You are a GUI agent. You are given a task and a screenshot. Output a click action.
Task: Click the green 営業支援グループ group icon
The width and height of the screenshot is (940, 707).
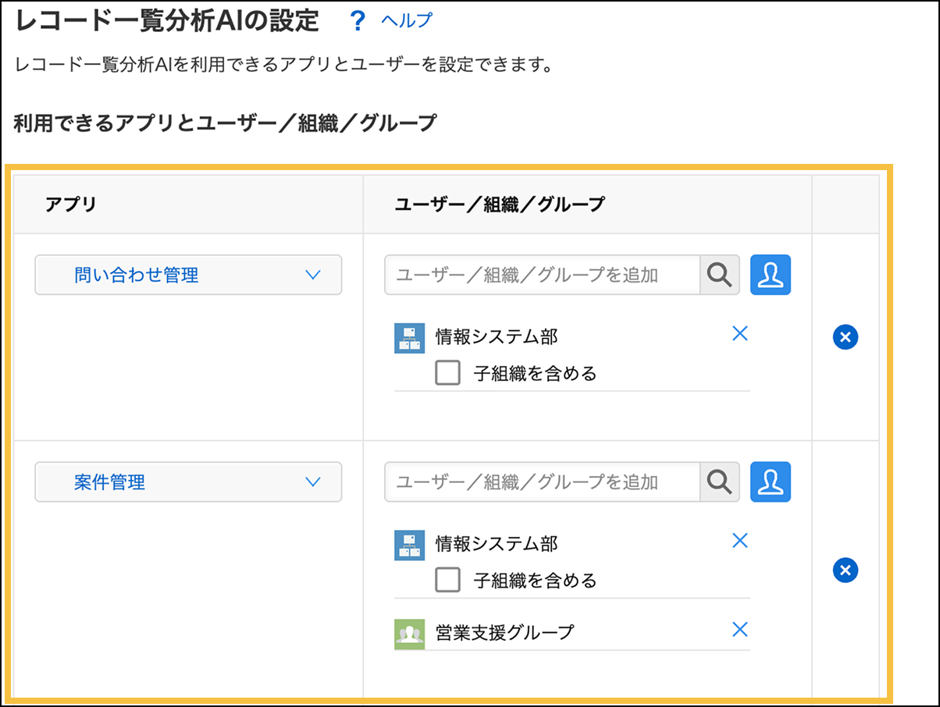pyautogui.click(x=409, y=633)
